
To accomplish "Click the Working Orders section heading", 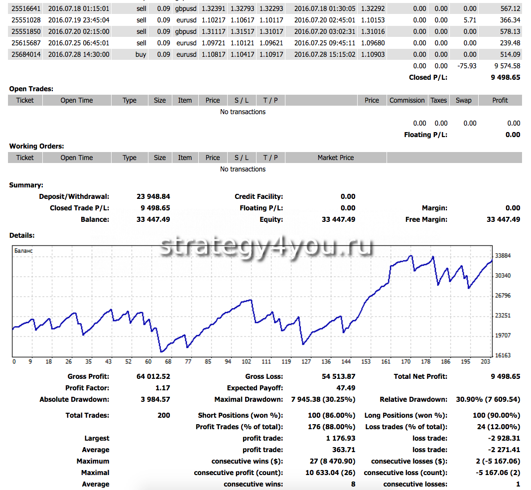I will pyautogui.click(x=37, y=146).
